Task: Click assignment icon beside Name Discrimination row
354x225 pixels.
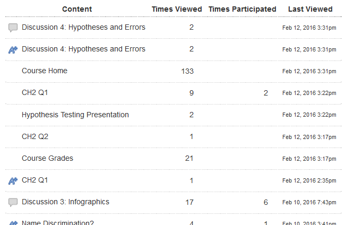Action: coord(13,223)
